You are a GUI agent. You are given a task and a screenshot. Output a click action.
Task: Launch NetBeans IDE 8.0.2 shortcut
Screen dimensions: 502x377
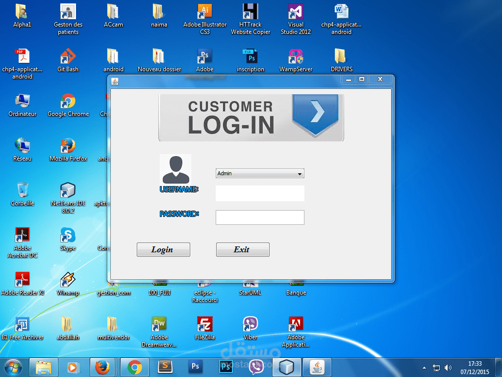click(68, 198)
